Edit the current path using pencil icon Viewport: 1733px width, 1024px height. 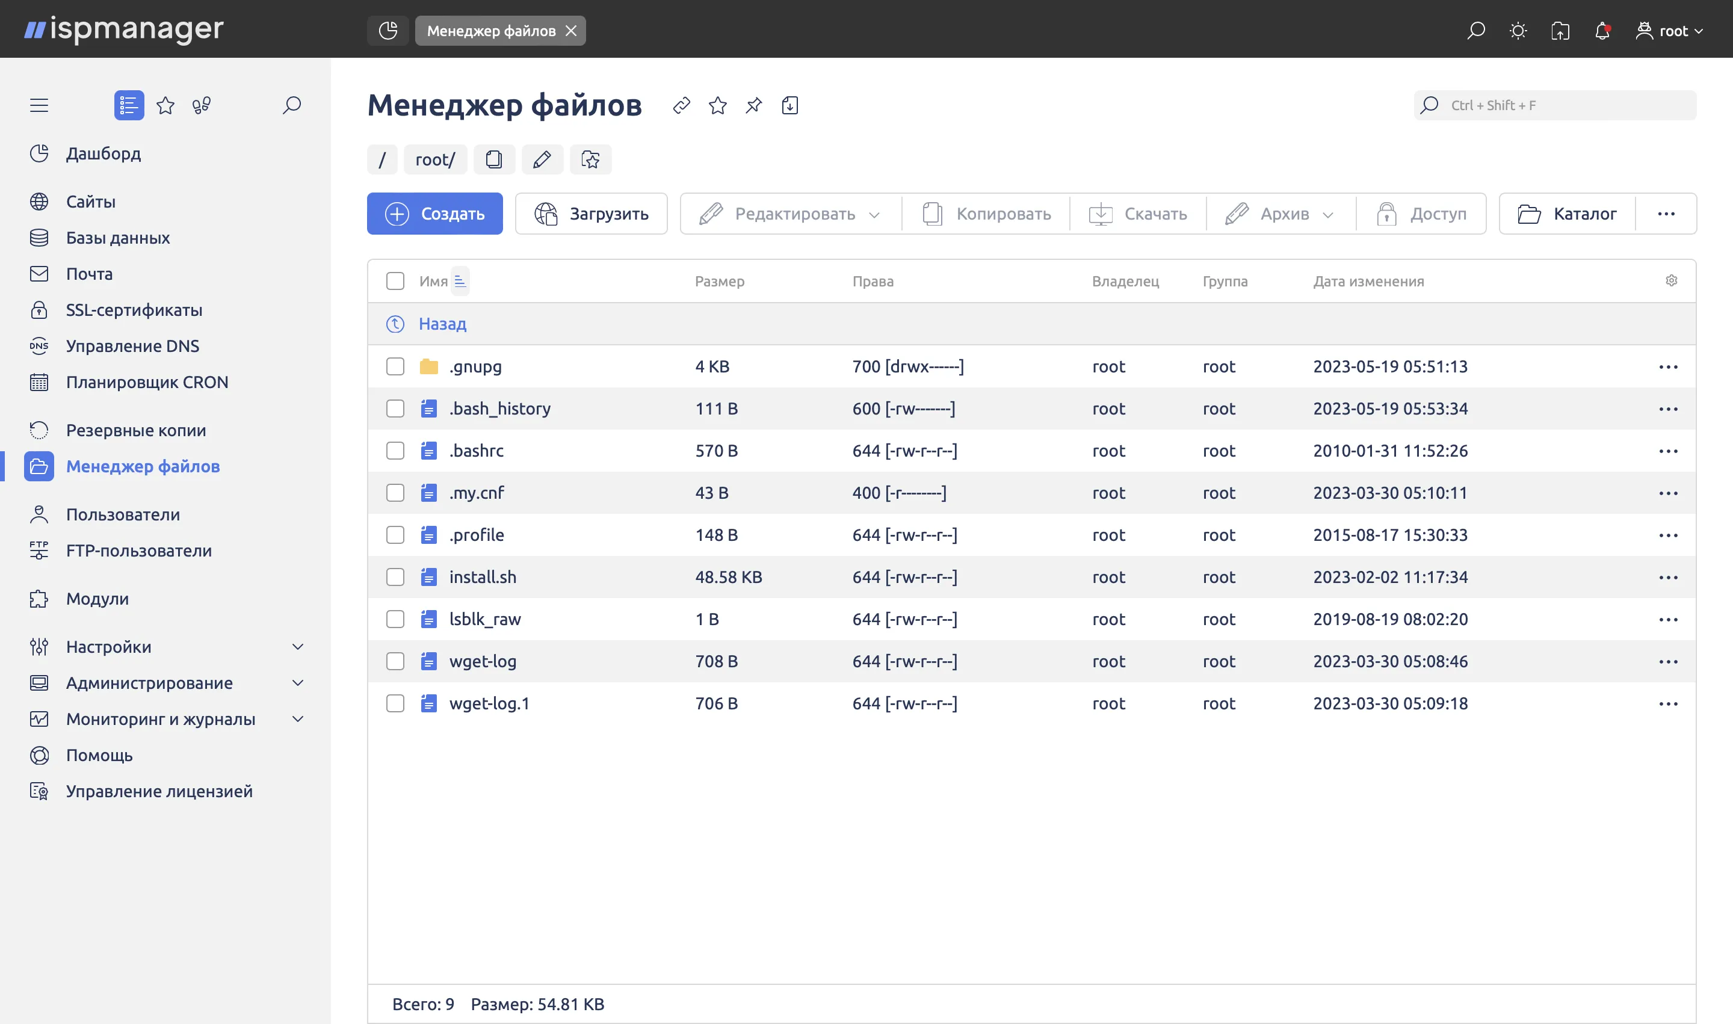point(543,159)
